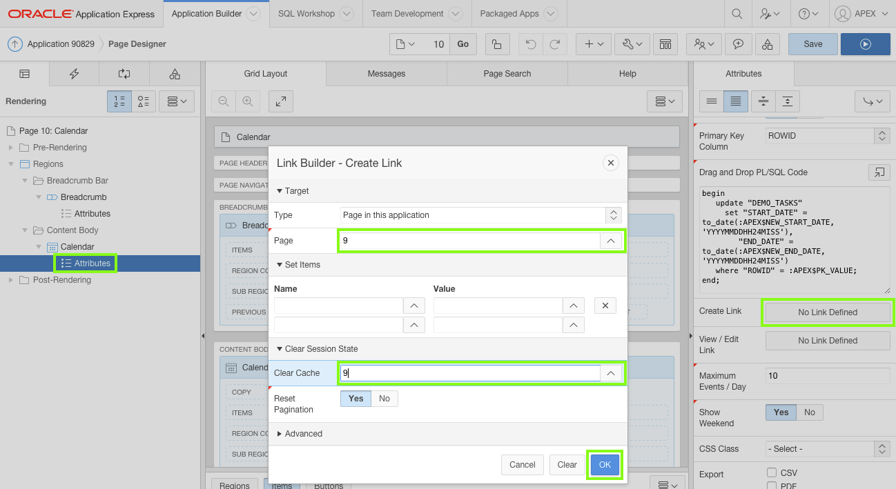Select the Dynamic Actions lightning bolt tab
Screen dimensions: 896x489
click(x=74, y=74)
